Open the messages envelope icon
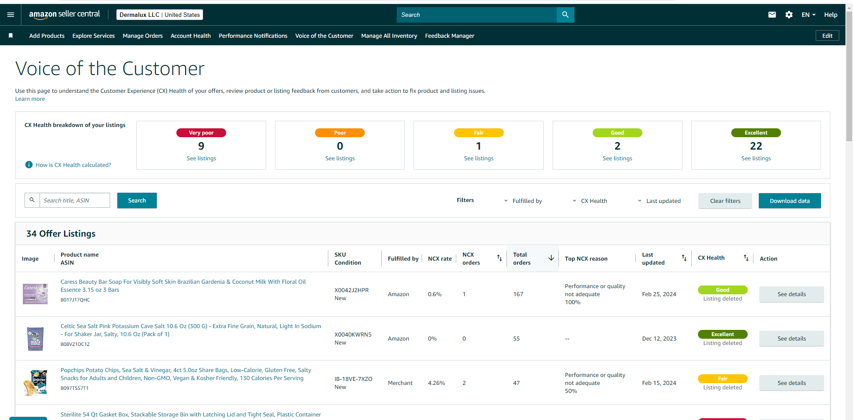 click(x=772, y=15)
